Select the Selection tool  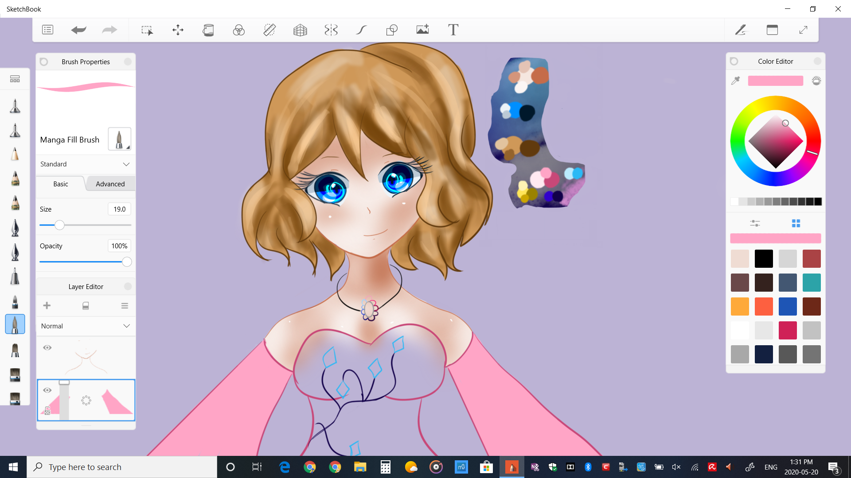click(147, 30)
